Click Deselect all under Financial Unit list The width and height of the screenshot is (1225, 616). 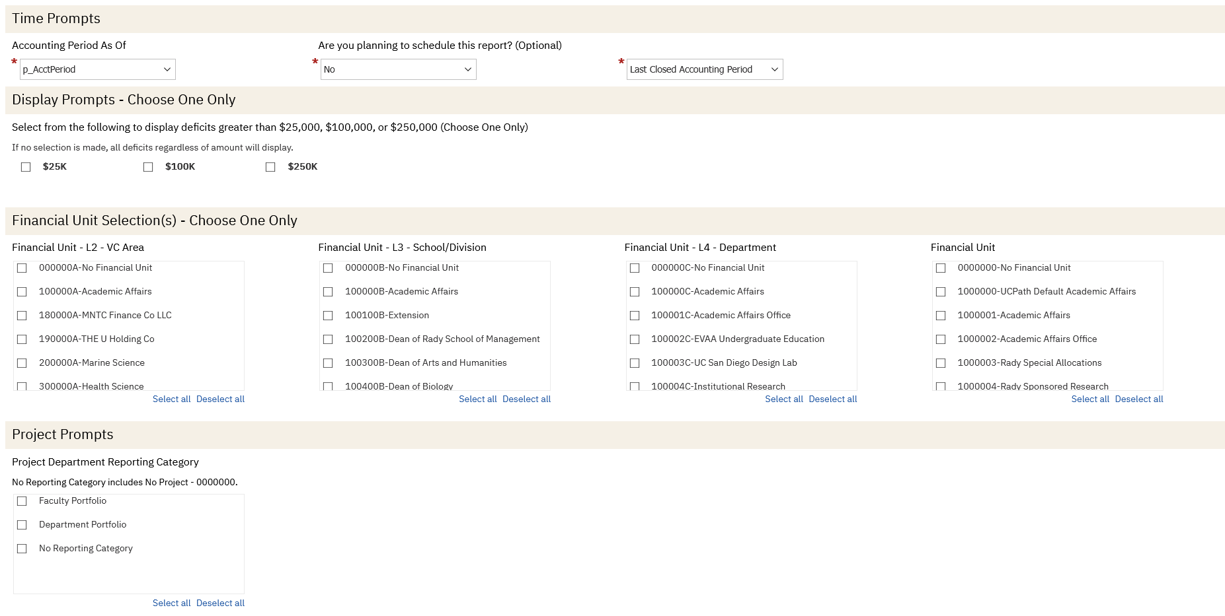coord(1138,399)
